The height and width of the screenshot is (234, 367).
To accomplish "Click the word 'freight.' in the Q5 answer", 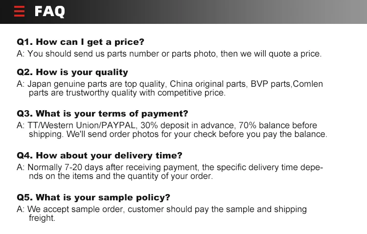I will pos(42,218).
